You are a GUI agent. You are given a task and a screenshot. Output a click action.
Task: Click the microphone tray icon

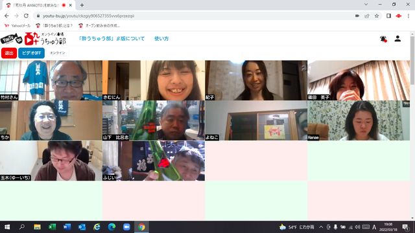click(335, 227)
